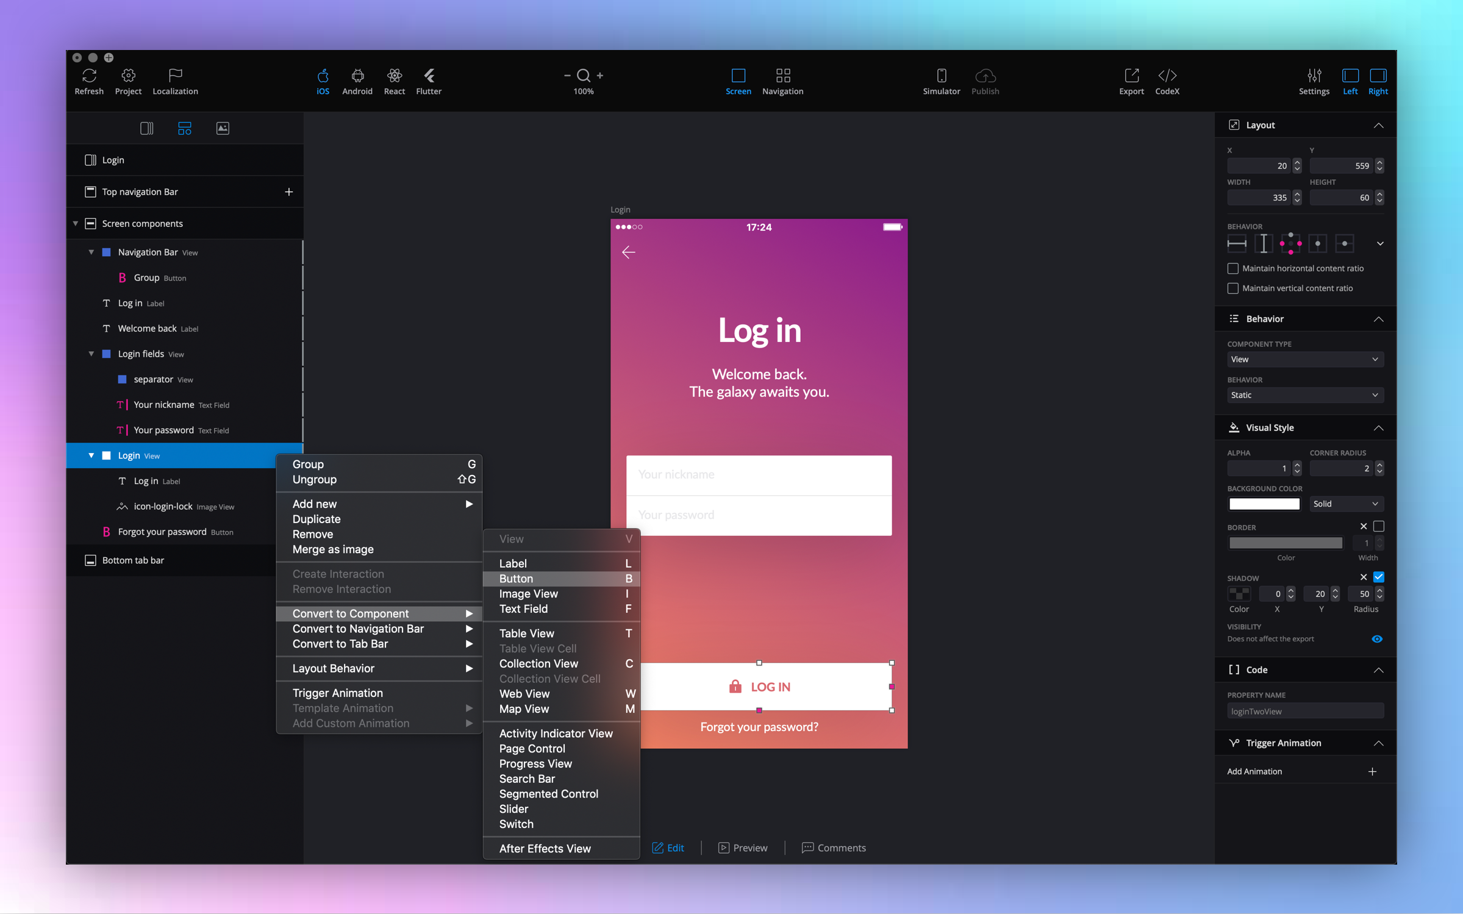Open the CodeX code icon

point(1167,76)
